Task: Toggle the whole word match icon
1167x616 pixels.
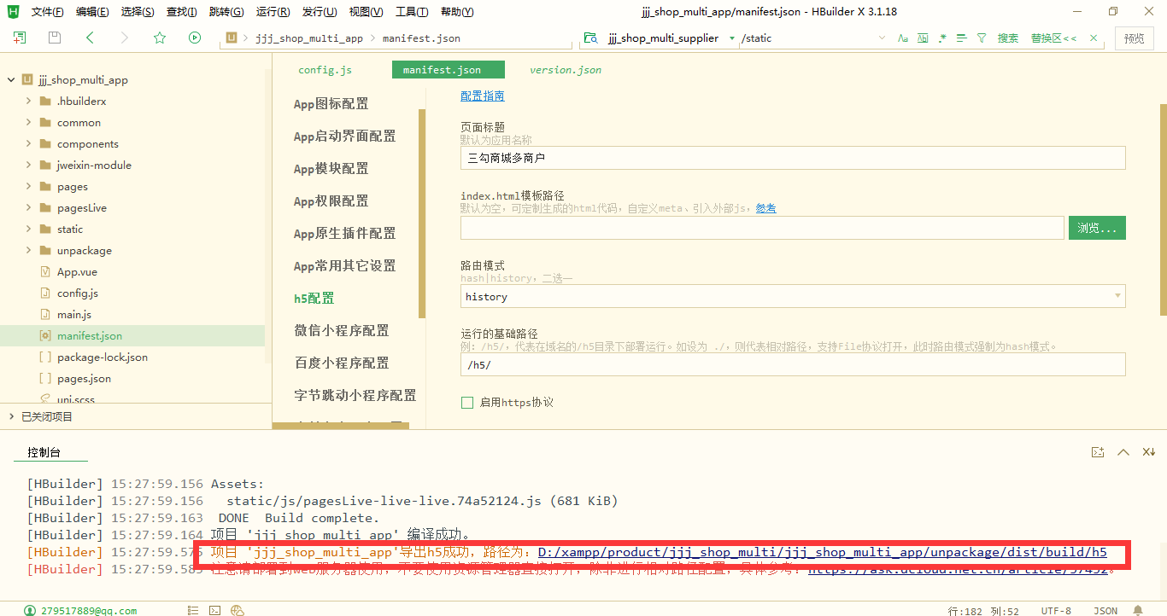Action: click(923, 38)
